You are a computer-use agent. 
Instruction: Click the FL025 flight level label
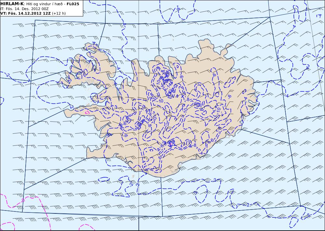click(73, 4)
